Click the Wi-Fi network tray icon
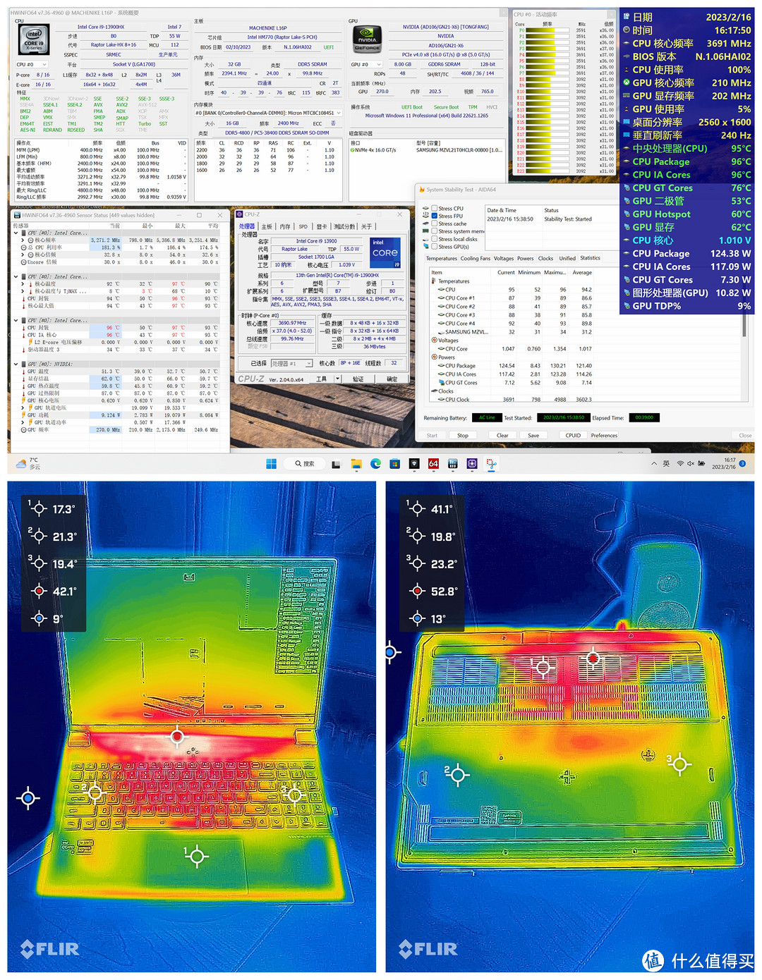The height and width of the screenshot is (980, 762). [680, 463]
